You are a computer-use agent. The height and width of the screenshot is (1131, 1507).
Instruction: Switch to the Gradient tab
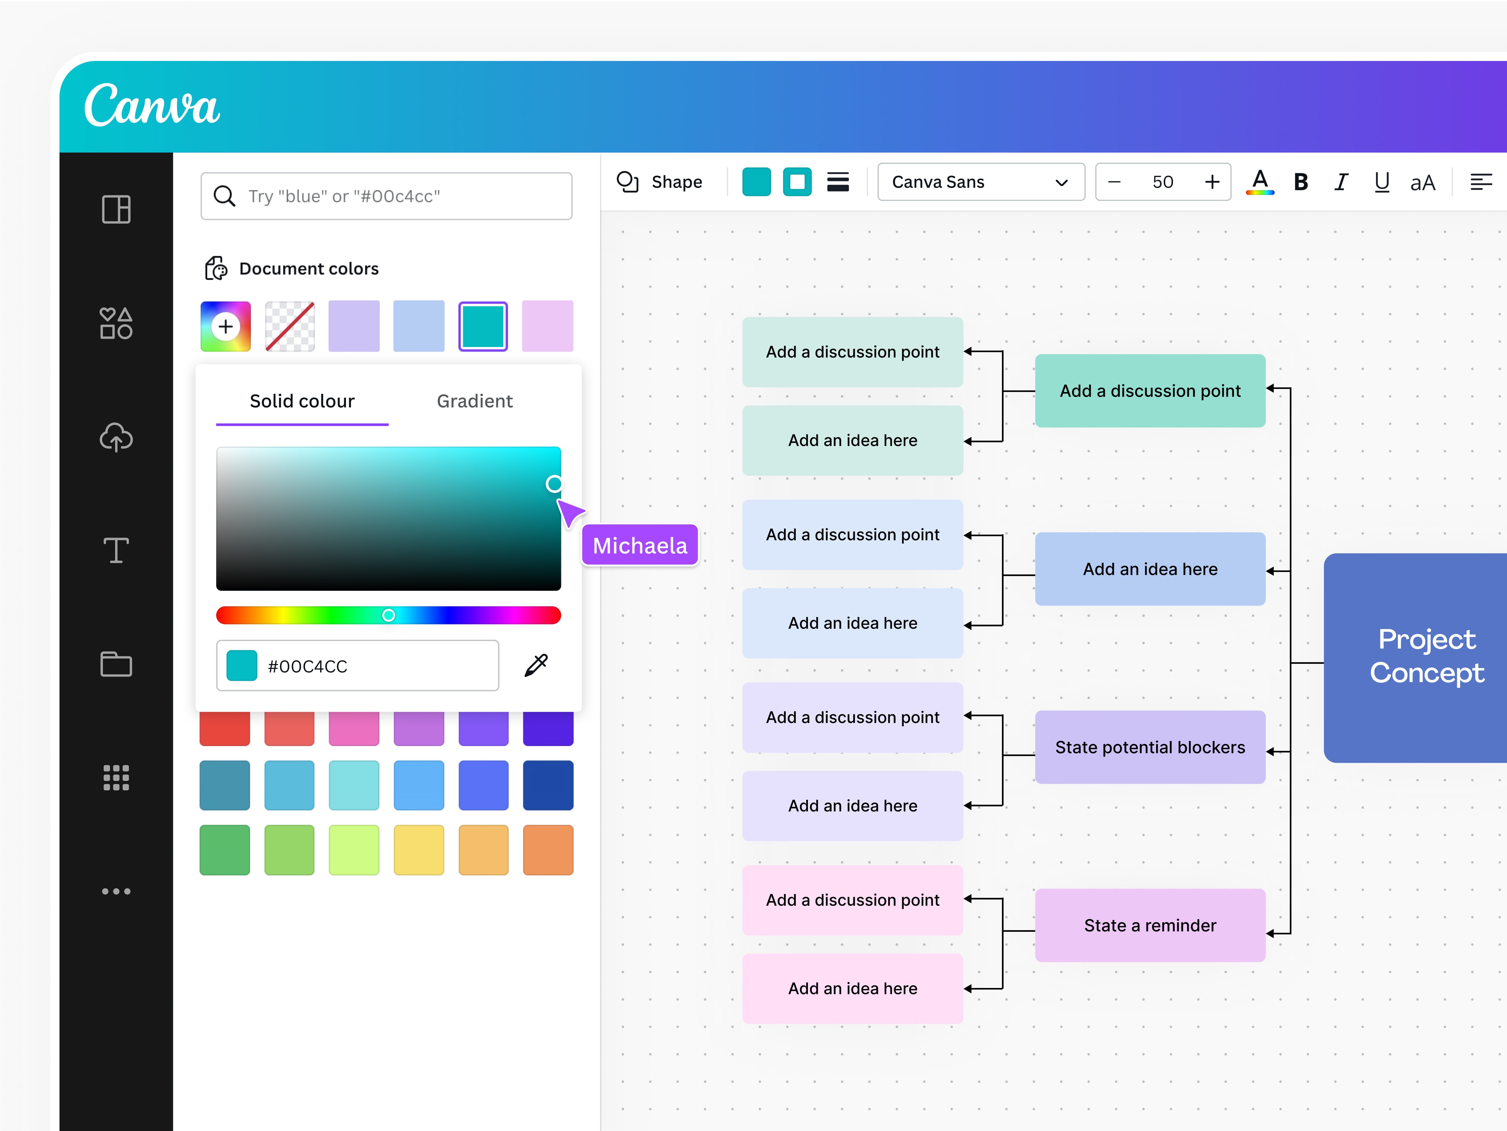pos(474,401)
